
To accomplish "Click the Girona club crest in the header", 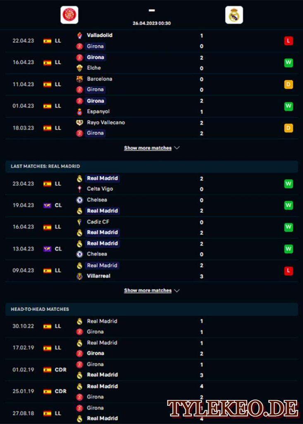I will (69, 15).
